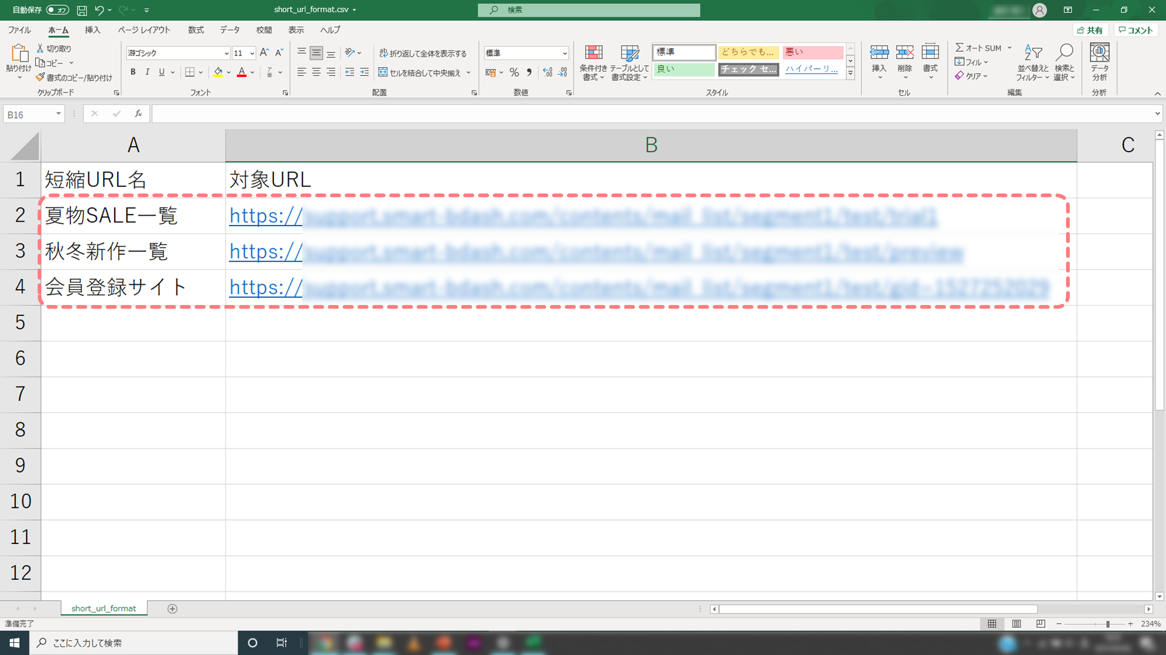
Task: Open Conditional Formatting menu
Action: click(593, 62)
